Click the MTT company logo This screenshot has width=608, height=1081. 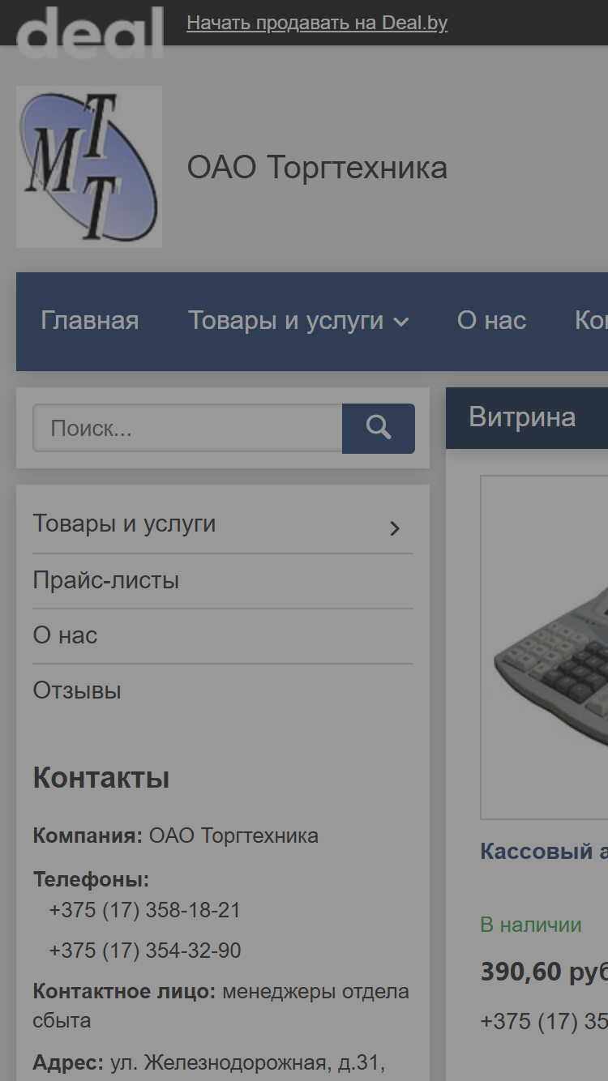click(89, 167)
